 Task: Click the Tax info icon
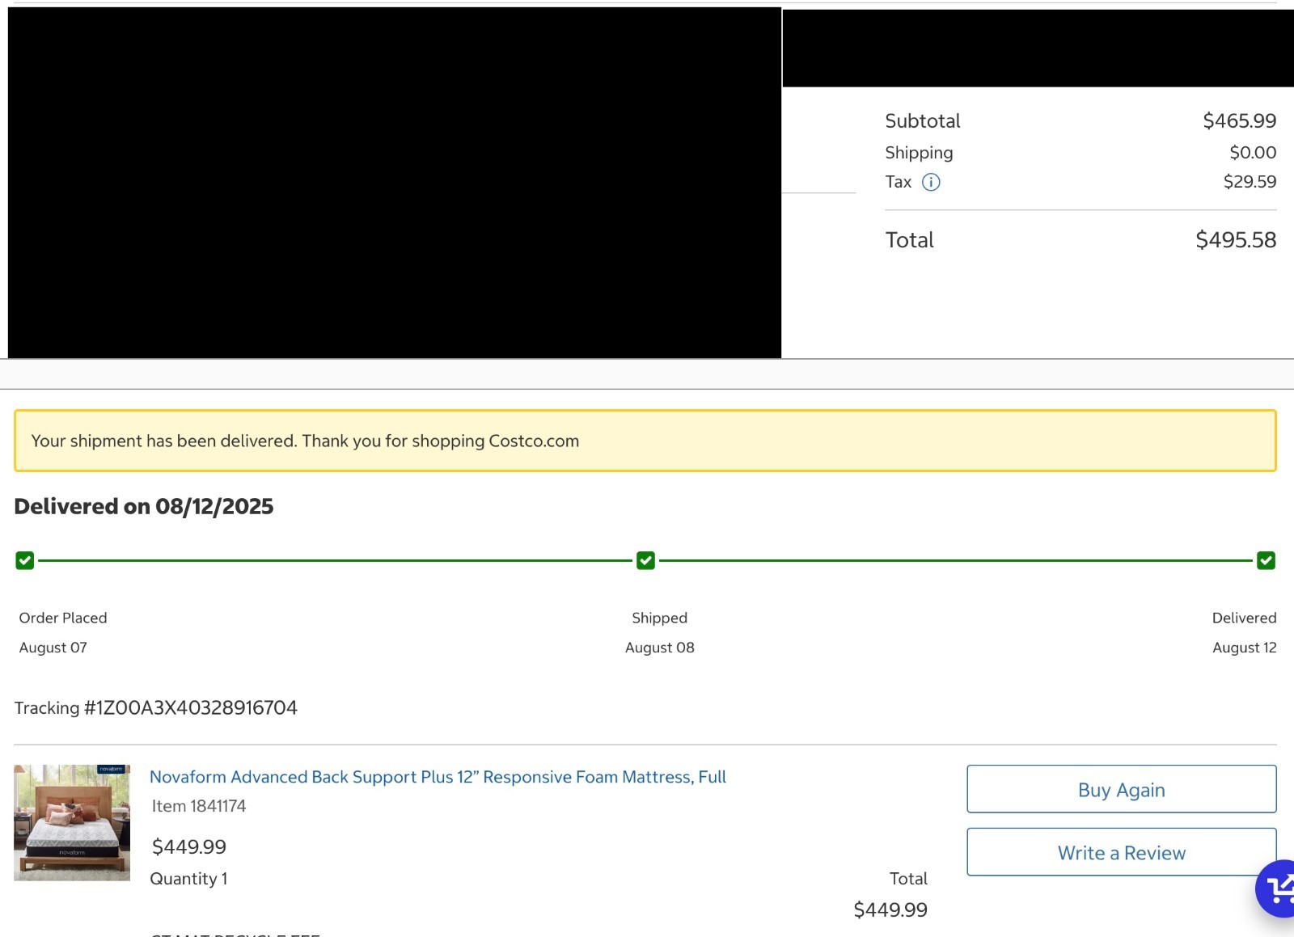coord(931,182)
